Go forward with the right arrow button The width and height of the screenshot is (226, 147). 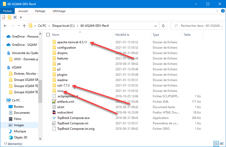point(13,26)
